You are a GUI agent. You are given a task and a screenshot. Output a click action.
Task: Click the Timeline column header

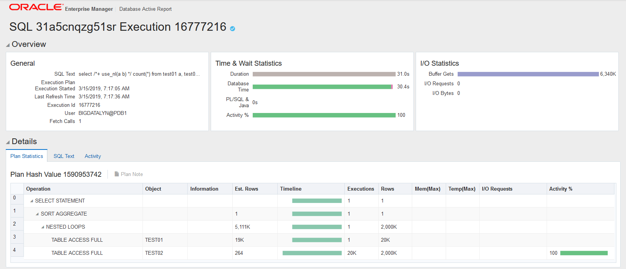coord(311,189)
